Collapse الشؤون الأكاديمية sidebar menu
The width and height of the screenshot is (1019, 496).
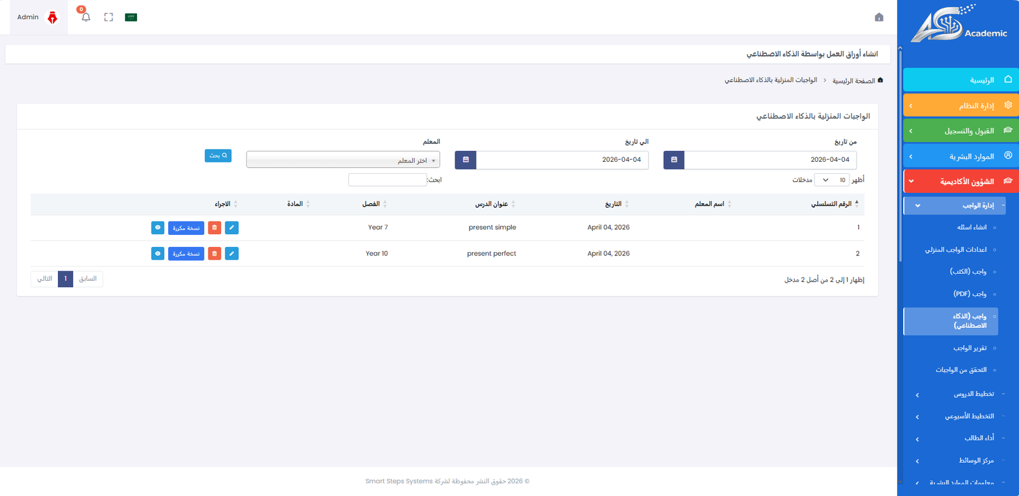coord(961,181)
